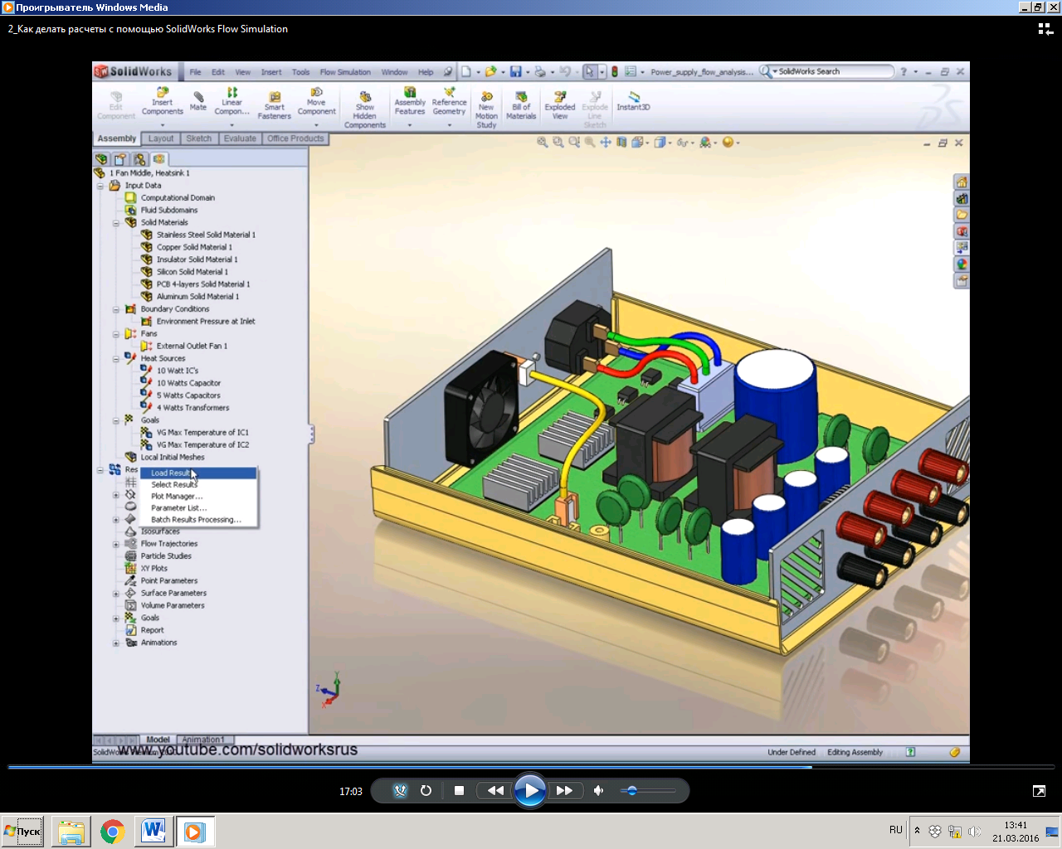This screenshot has height=849, width=1062.
Task: Click the Computational Domain item
Action: point(178,198)
